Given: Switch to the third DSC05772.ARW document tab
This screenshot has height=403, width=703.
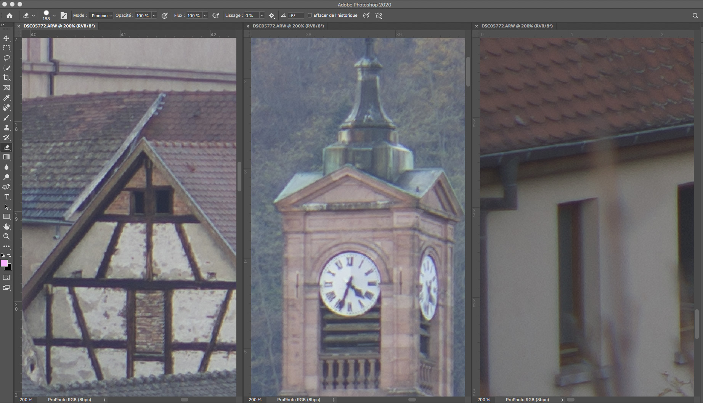Looking at the screenshot, I should pyautogui.click(x=517, y=26).
